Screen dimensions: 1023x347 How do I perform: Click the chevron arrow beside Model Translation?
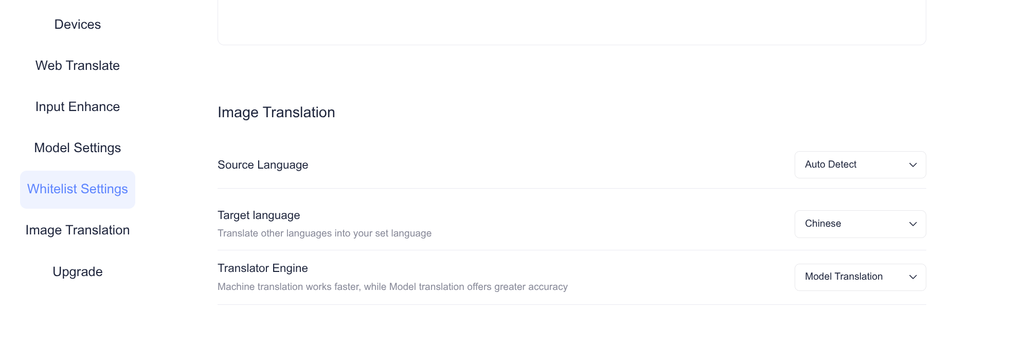point(913,277)
